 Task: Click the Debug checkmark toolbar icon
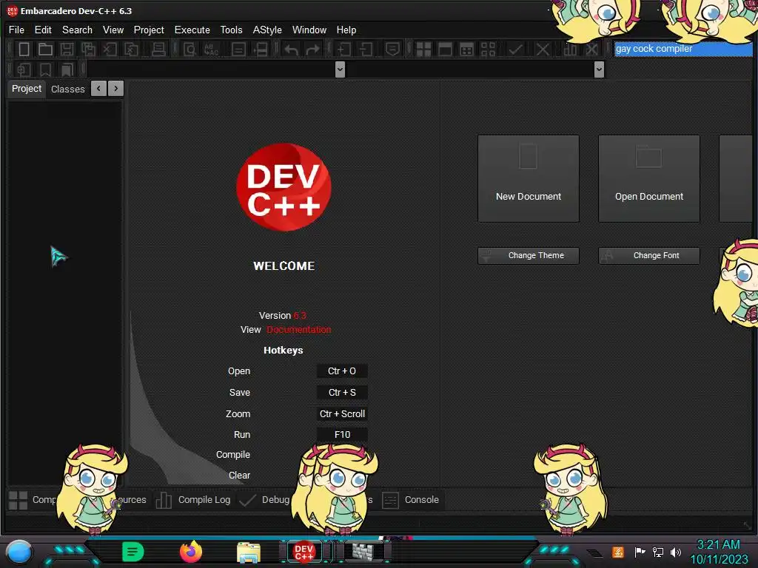click(515, 49)
